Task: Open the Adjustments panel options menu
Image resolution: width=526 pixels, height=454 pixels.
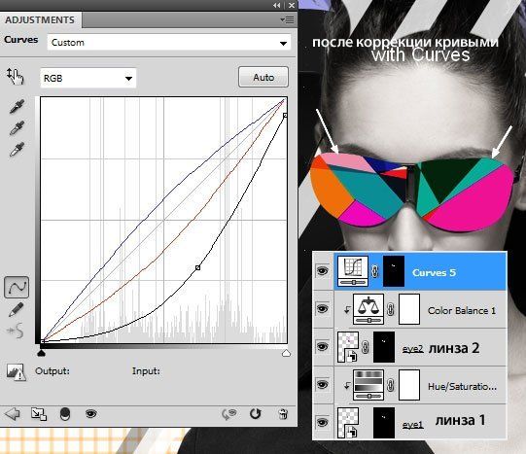Action: pos(287,20)
